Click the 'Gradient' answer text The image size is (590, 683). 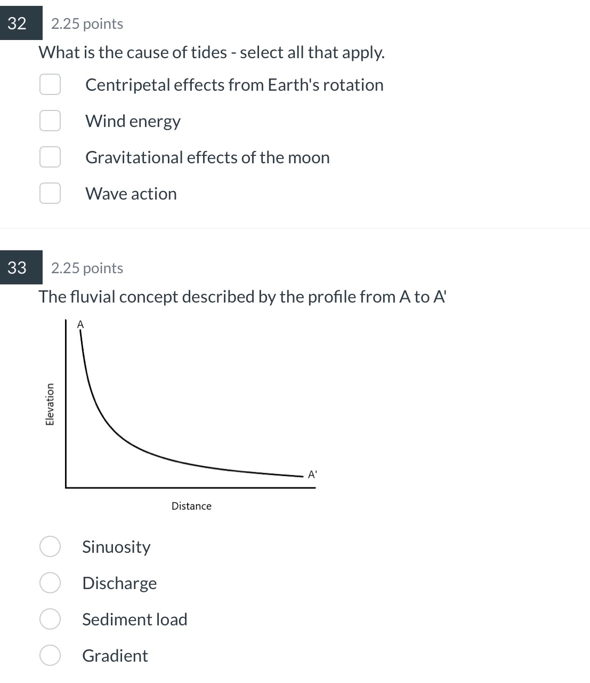pos(115,656)
